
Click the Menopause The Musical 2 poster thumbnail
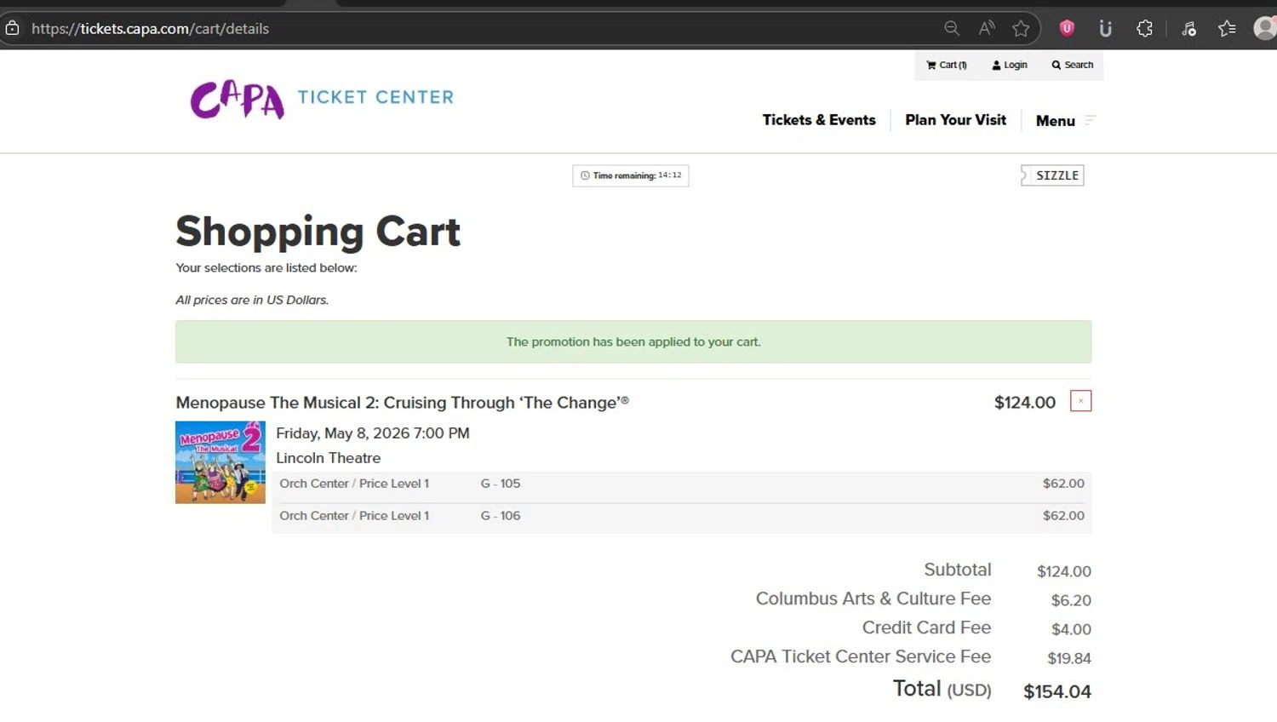pyautogui.click(x=220, y=462)
